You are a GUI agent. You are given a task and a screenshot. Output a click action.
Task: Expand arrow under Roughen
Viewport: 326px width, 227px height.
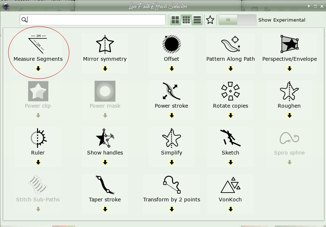290,115
